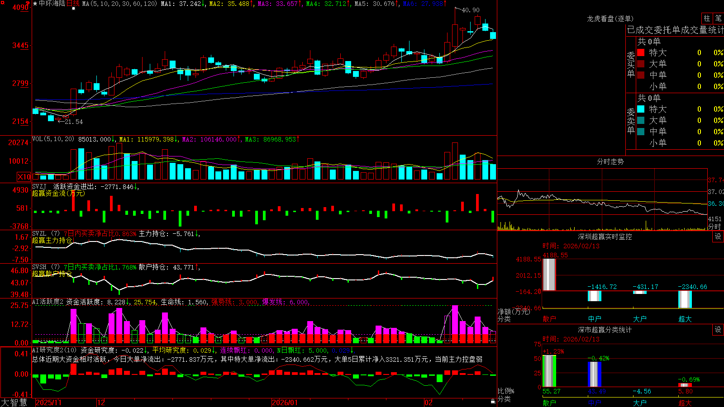Click the 大智慧 logo in bottom-left corner
Image resolution: width=724 pixels, height=407 pixels.
(x=14, y=402)
